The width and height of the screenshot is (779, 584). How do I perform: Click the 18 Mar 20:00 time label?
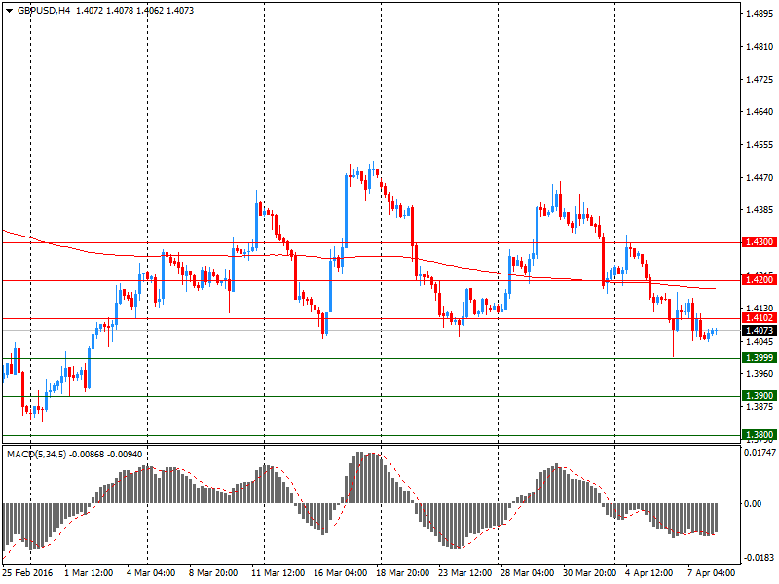[403, 572]
